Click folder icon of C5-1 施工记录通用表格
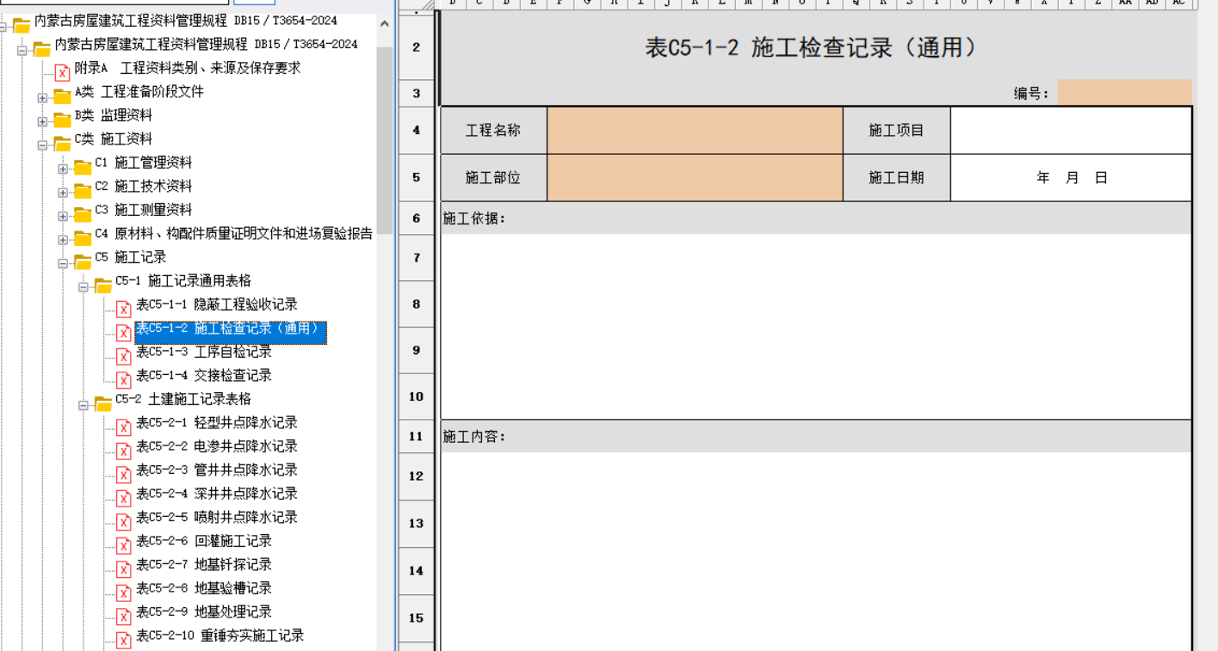 coord(103,285)
